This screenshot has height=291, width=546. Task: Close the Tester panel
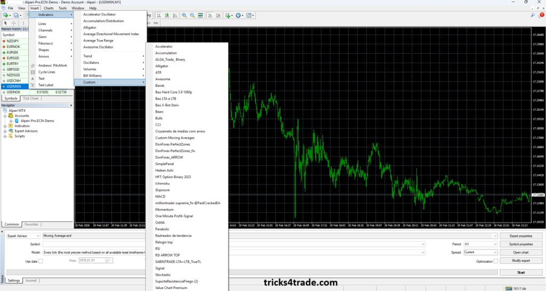point(2,231)
